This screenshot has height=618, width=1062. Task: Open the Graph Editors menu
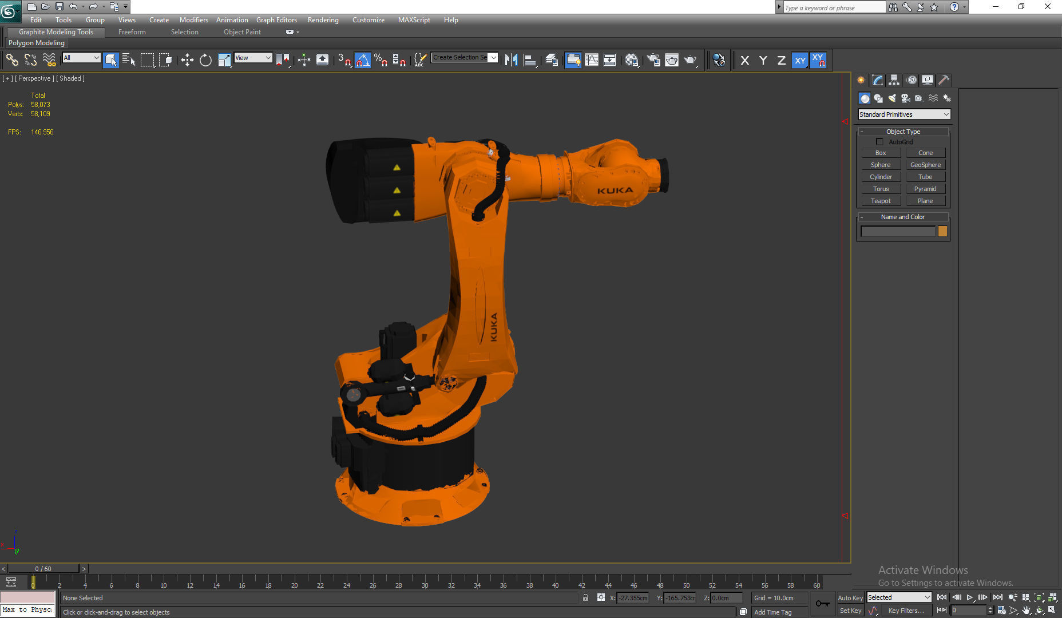click(277, 20)
